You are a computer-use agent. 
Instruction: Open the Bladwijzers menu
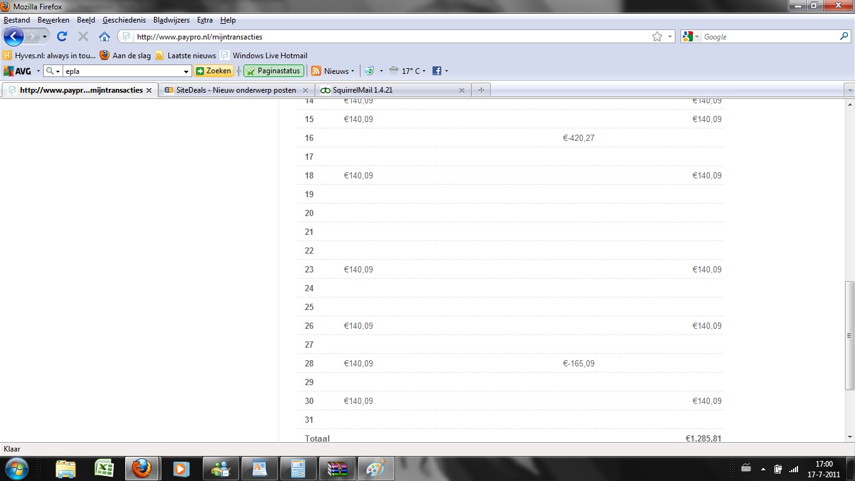click(172, 20)
